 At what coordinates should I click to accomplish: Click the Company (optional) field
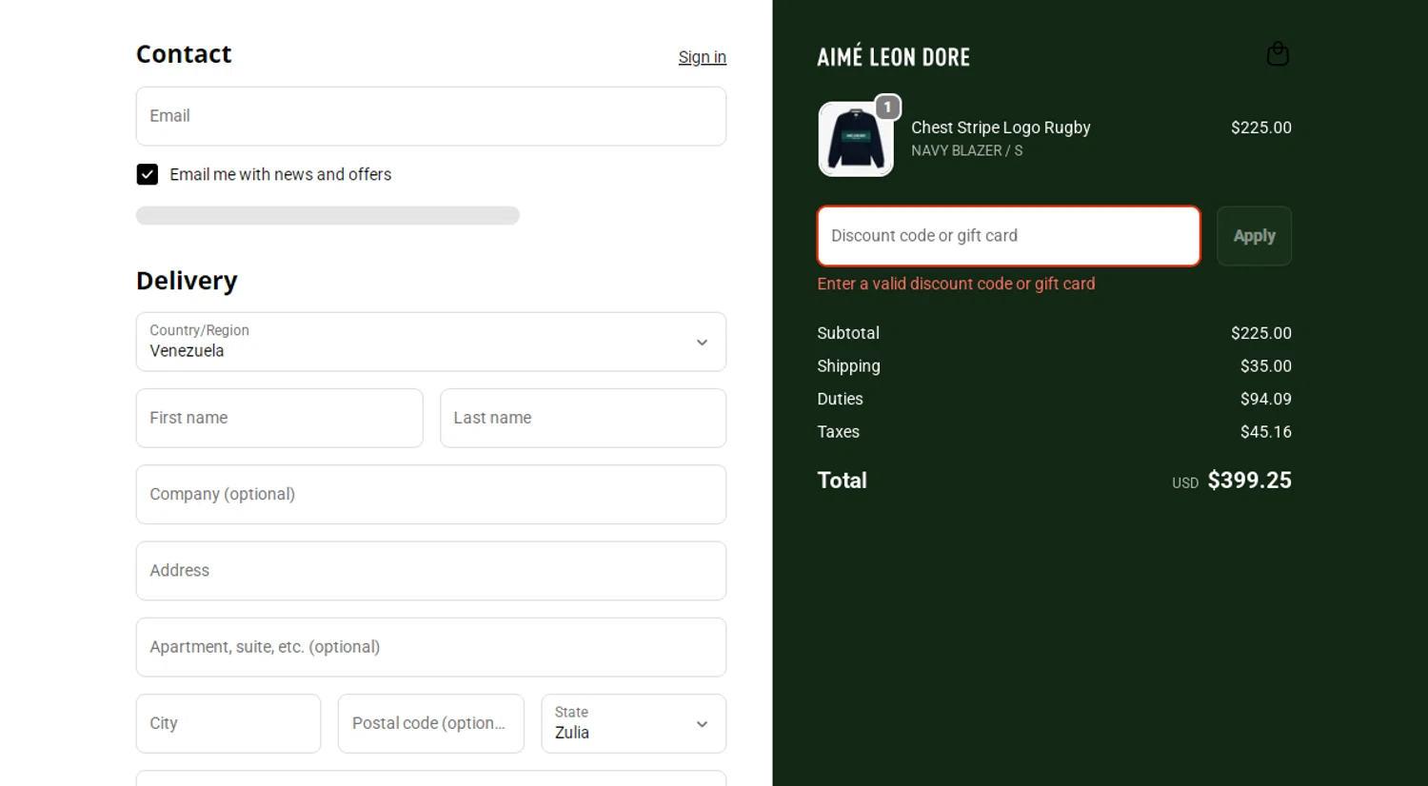point(431,495)
